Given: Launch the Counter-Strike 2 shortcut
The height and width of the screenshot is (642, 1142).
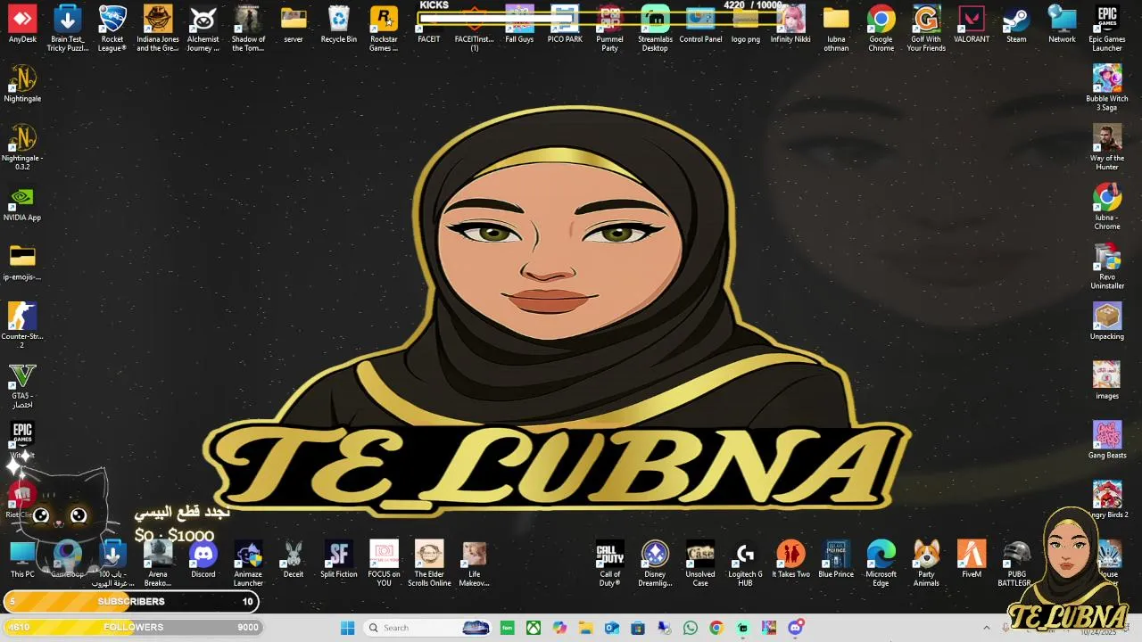Looking at the screenshot, I should coord(22,325).
